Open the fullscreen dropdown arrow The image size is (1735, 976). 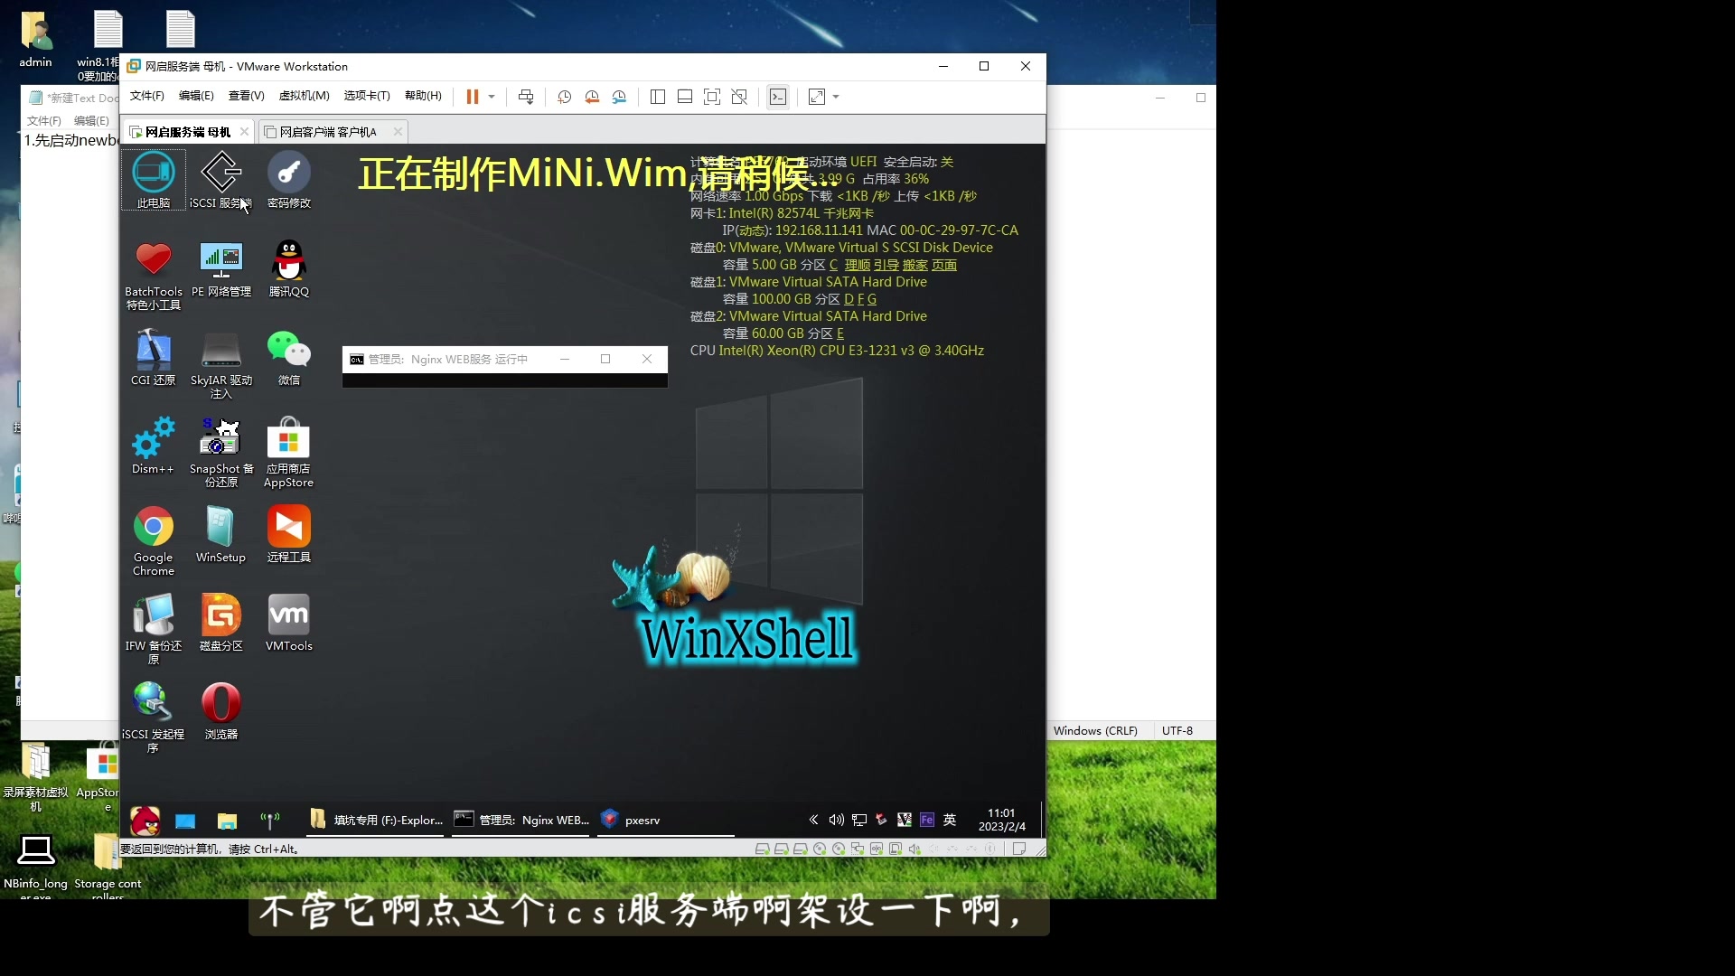click(x=833, y=97)
